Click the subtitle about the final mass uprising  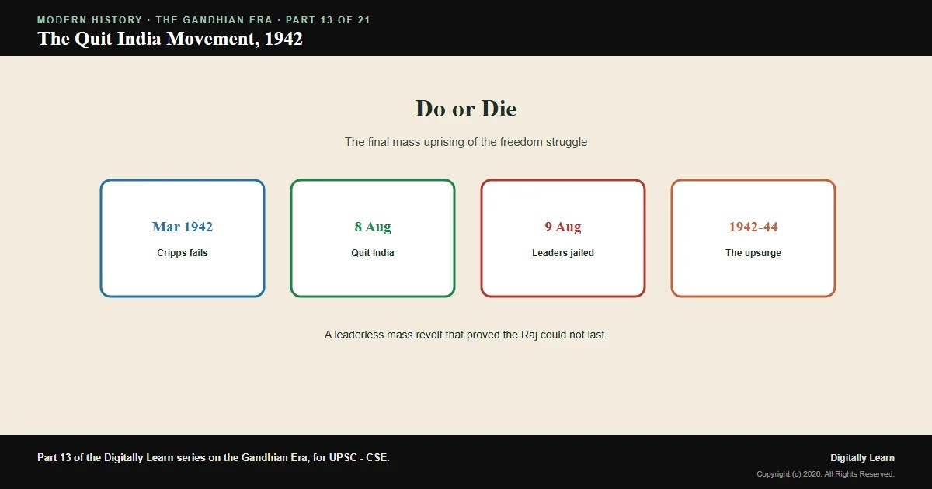466,142
